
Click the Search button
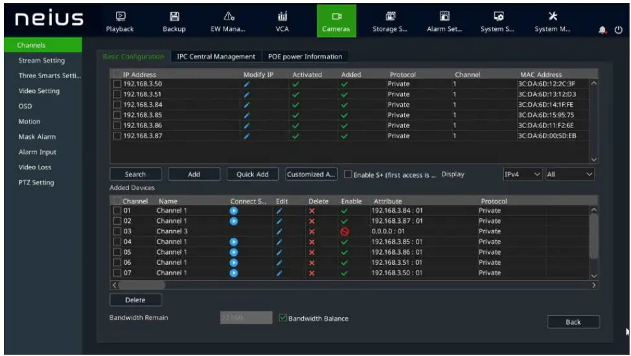[135, 174]
